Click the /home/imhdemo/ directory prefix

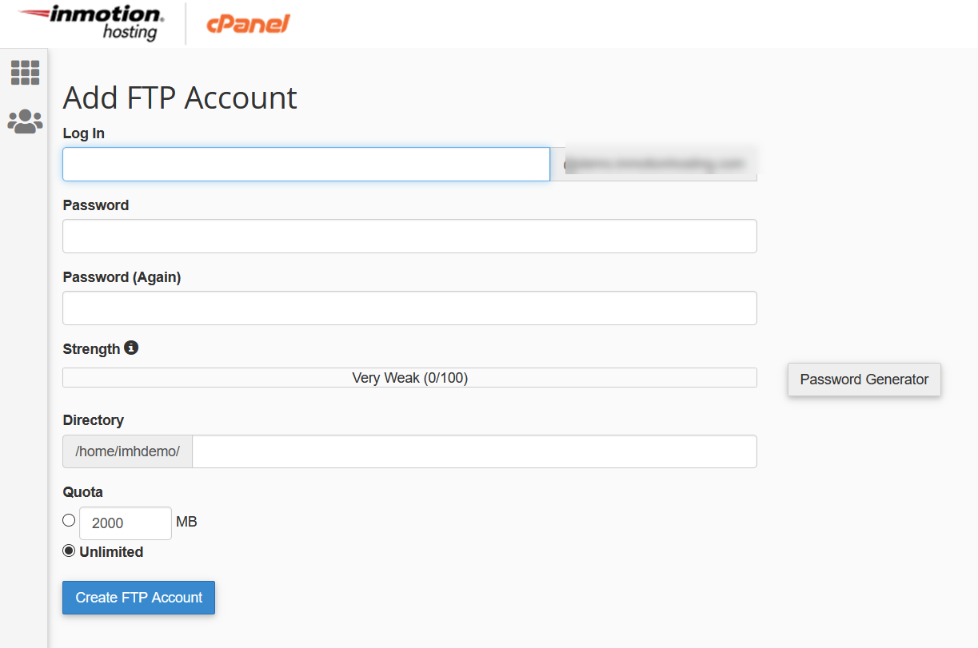click(128, 451)
